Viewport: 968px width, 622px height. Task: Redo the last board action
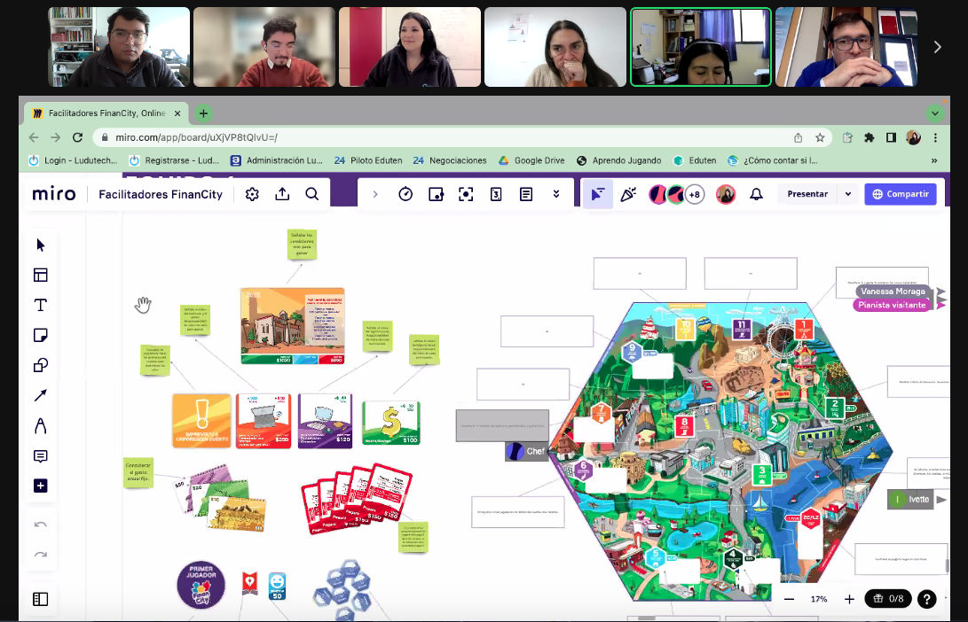41,555
